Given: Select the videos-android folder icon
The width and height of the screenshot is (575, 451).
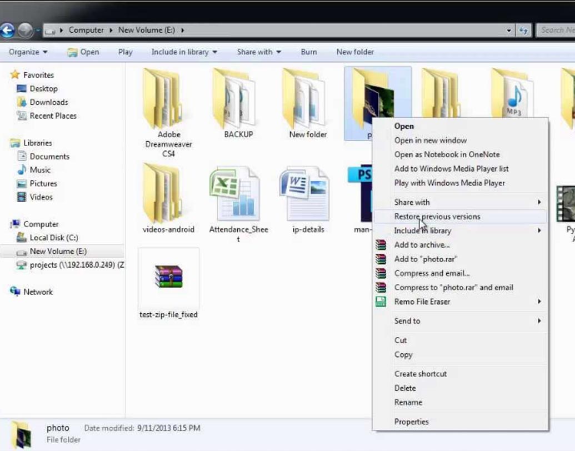Looking at the screenshot, I should (x=162, y=194).
